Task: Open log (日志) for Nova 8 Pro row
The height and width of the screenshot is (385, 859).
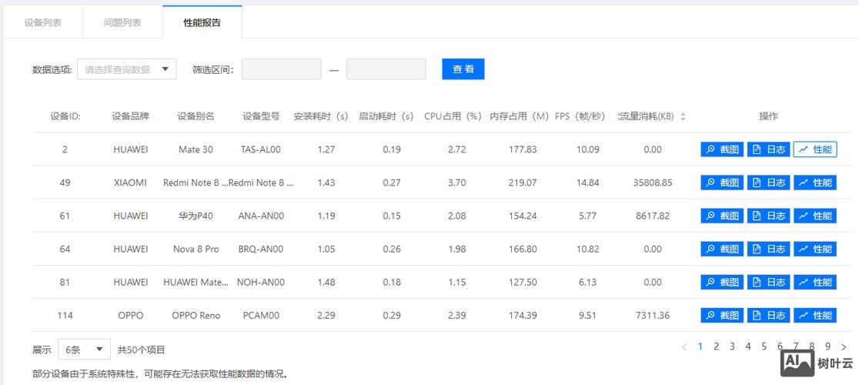Action: tap(768, 249)
